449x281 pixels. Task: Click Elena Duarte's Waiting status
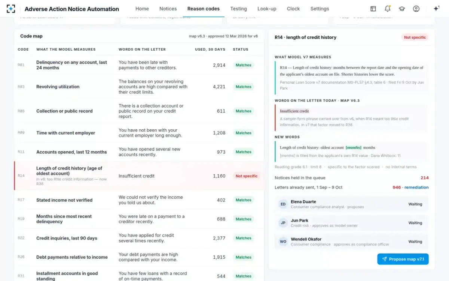point(415,204)
